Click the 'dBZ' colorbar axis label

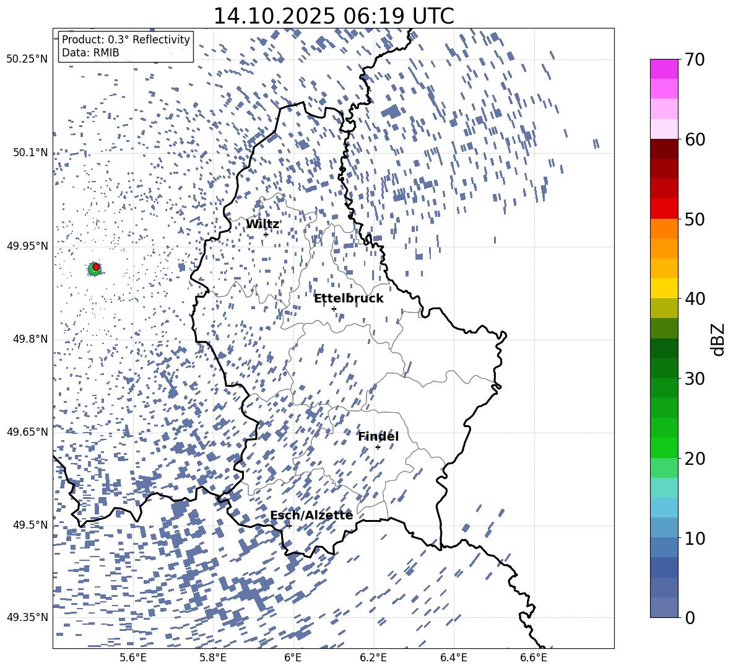click(719, 339)
